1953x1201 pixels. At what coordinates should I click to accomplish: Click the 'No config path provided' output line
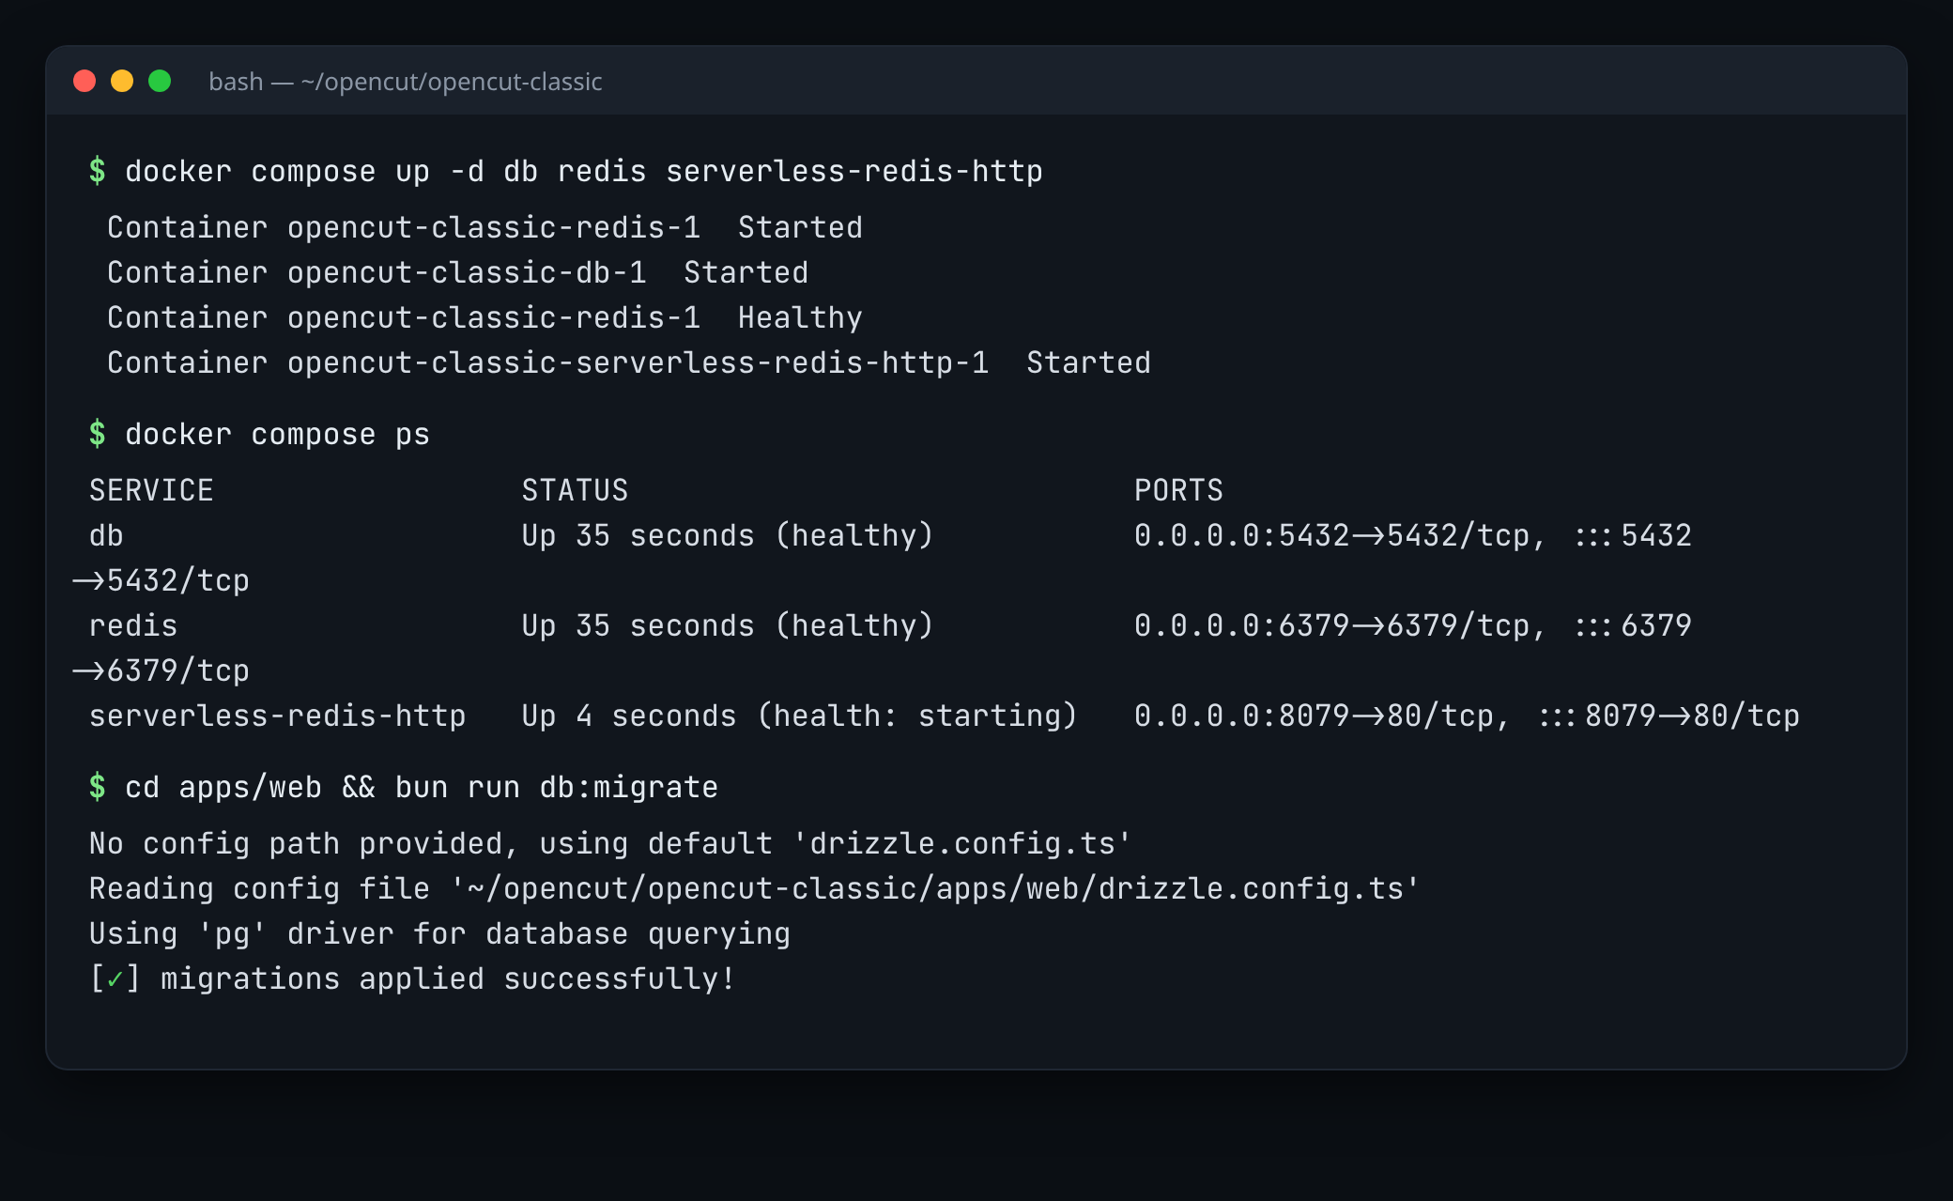pyautogui.click(x=610, y=843)
